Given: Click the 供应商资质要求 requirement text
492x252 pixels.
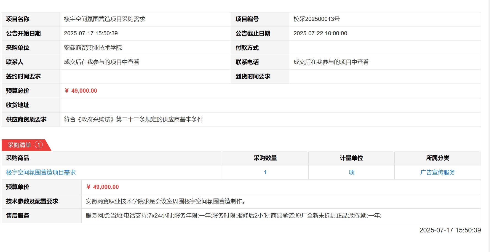Looking at the screenshot, I should pyautogui.click(x=133, y=119).
